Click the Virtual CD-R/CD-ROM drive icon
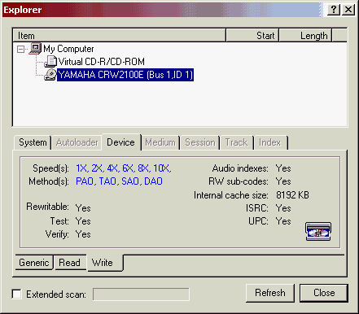Screen dimensions: 359x314 coord(50,62)
